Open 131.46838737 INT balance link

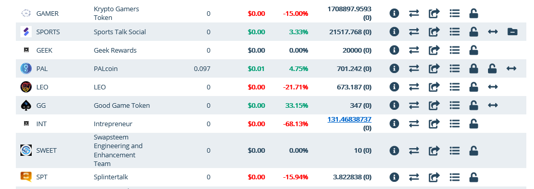(x=350, y=120)
